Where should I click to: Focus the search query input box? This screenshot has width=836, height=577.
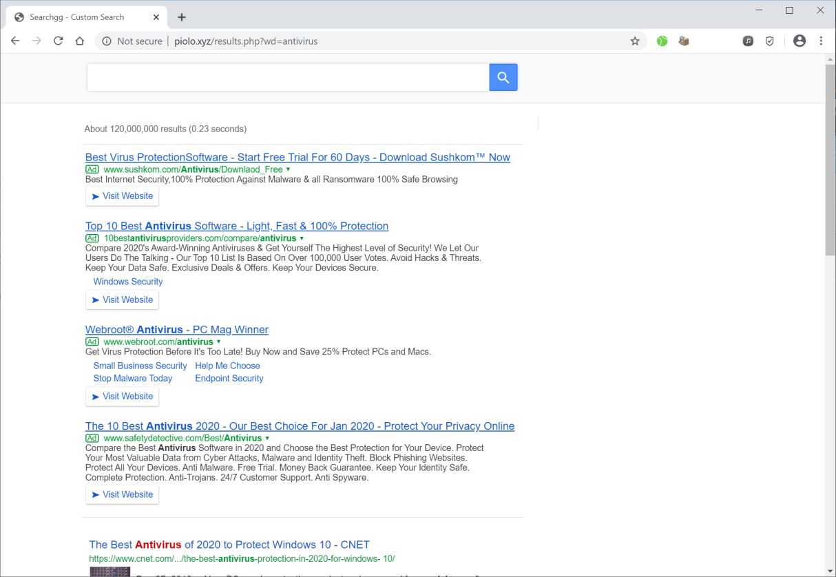[x=288, y=78]
